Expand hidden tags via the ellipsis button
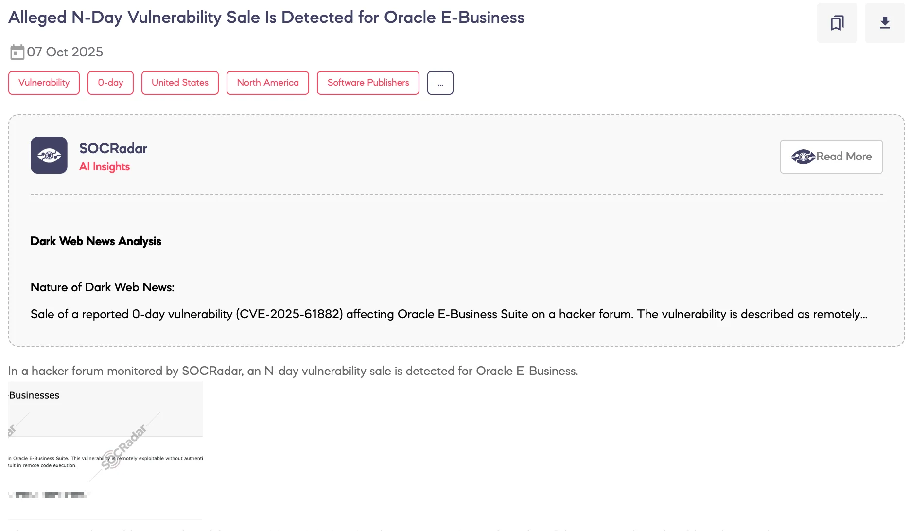 coord(440,83)
